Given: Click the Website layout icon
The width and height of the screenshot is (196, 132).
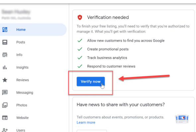Looking at the screenshot, I should [5, 118].
